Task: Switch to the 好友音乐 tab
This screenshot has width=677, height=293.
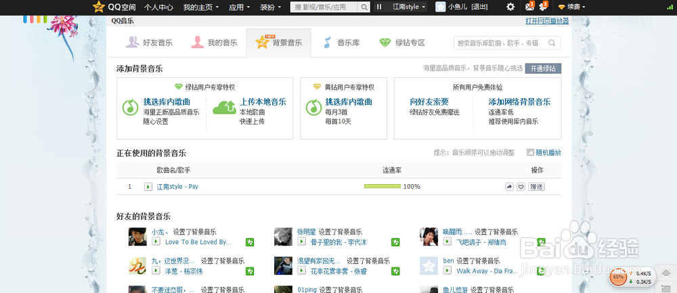Action: tap(150, 43)
